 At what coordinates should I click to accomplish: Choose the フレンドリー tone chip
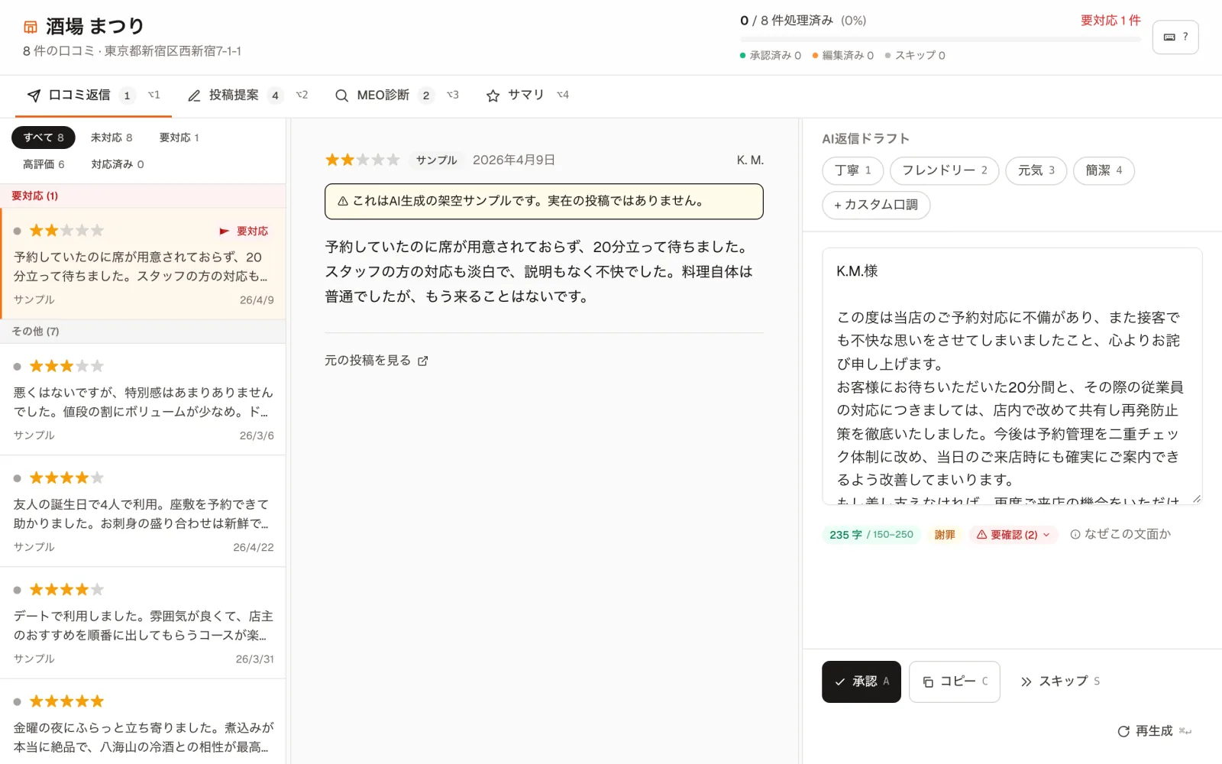click(x=945, y=170)
